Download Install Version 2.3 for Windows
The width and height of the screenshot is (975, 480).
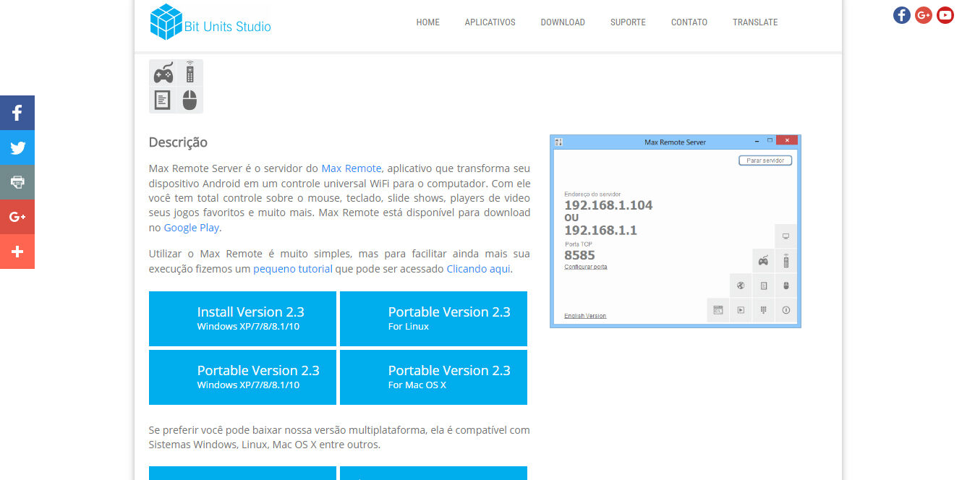242,319
